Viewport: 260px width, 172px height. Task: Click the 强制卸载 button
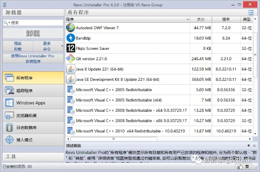pyautogui.click(x=17, y=46)
